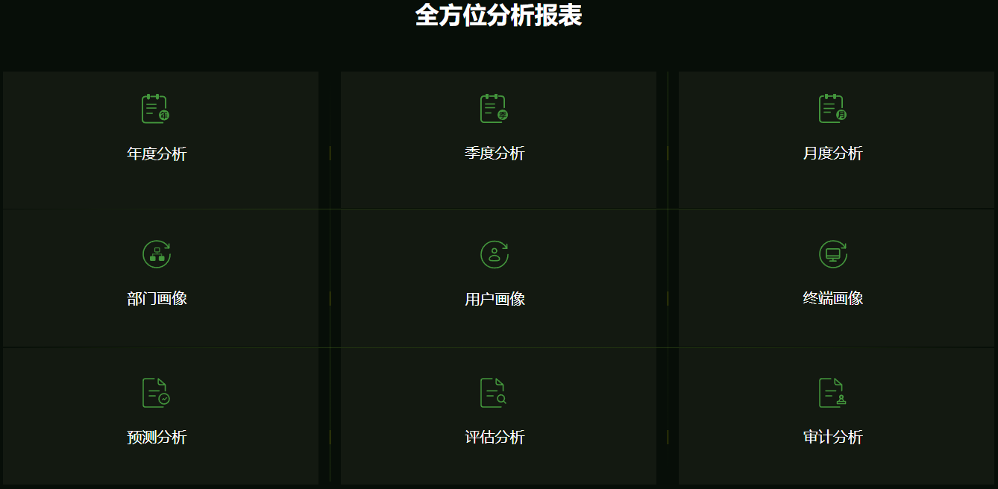The image size is (998, 489).
Task: Click the 季度分析 calendar icon
Action: pos(494,109)
